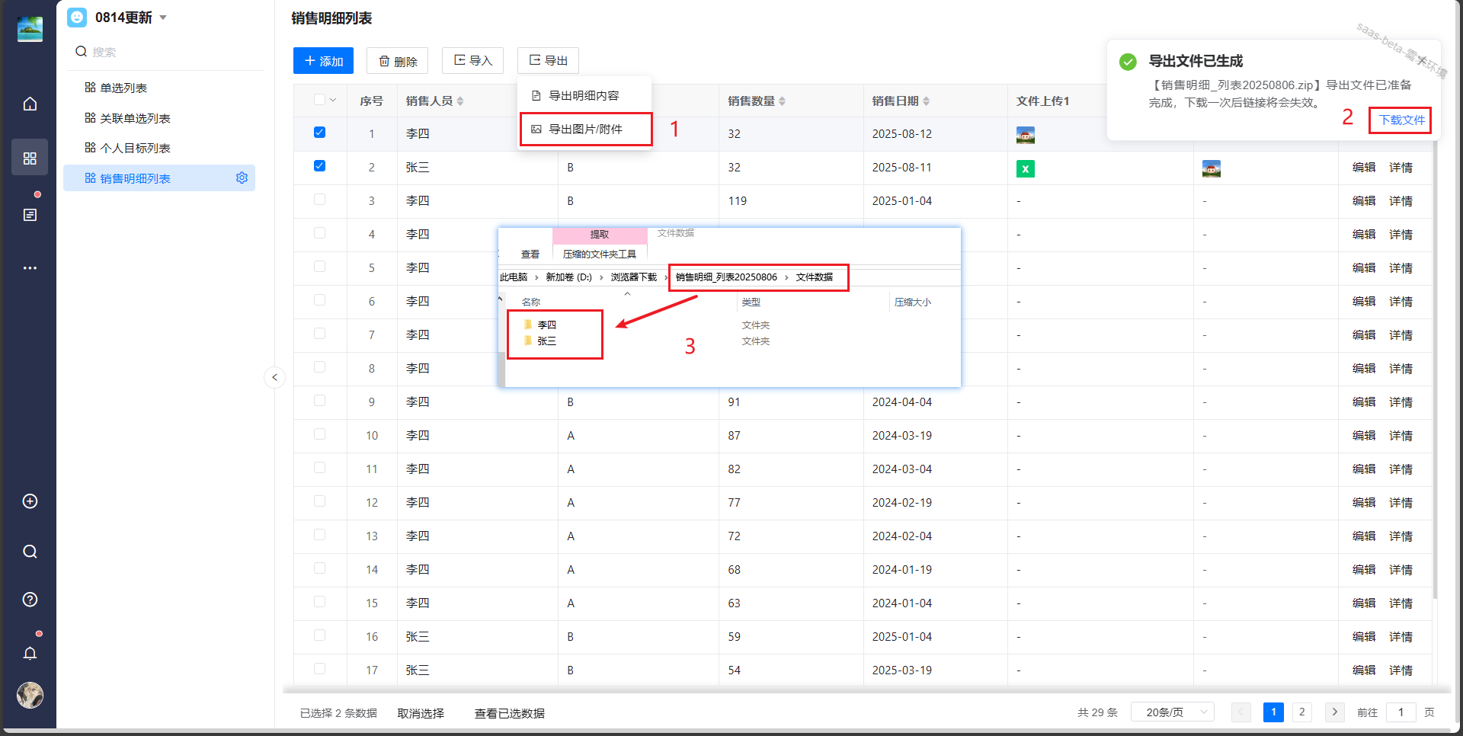Select 导出图片/附件 from export menu
Image resolution: width=1463 pixels, height=736 pixels.
pyautogui.click(x=585, y=129)
